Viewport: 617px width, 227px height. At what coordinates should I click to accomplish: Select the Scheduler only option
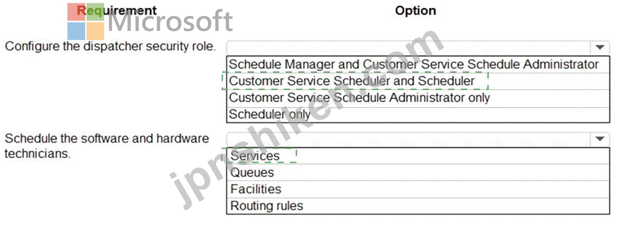pyautogui.click(x=270, y=115)
